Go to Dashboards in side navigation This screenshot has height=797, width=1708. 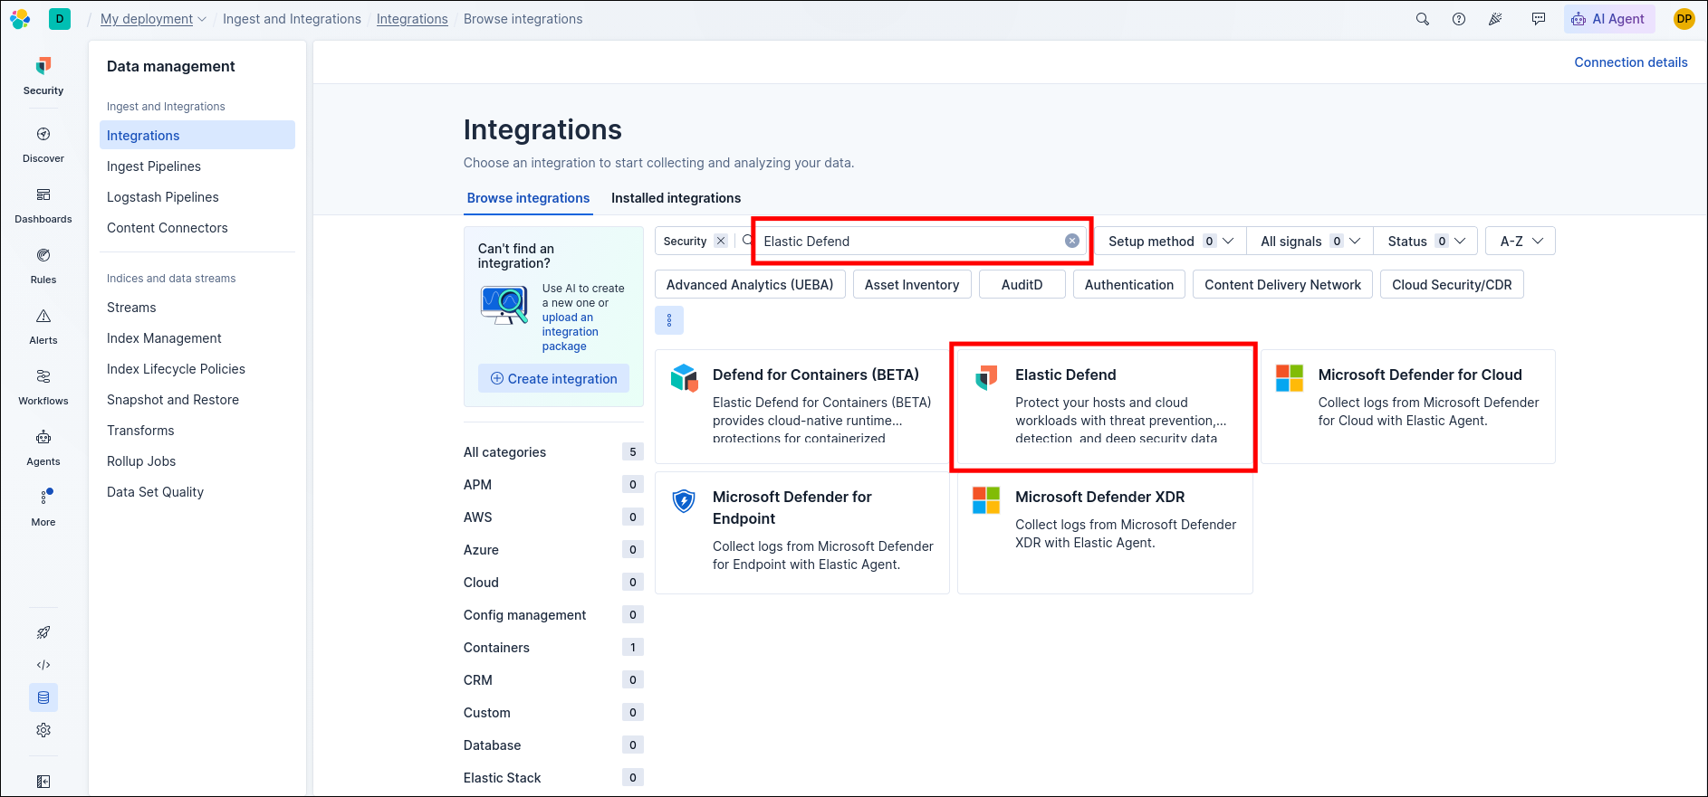[x=43, y=205]
